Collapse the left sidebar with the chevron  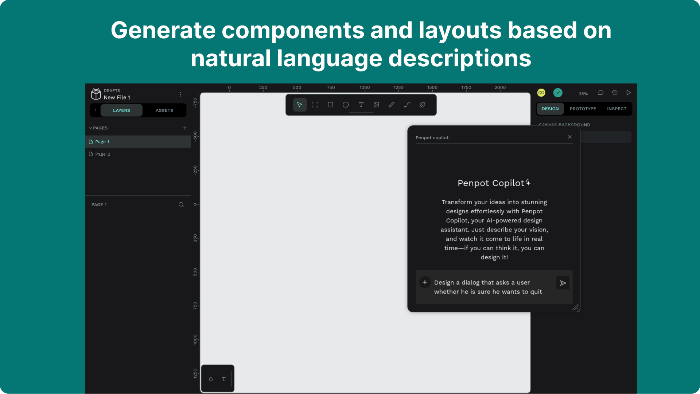click(x=96, y=110)
